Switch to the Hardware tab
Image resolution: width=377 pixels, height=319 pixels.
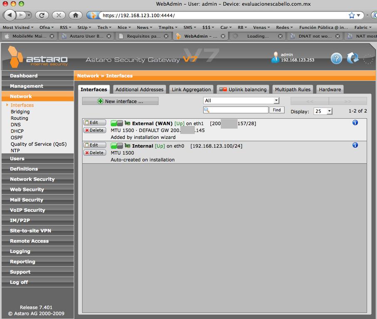[330, 89]
